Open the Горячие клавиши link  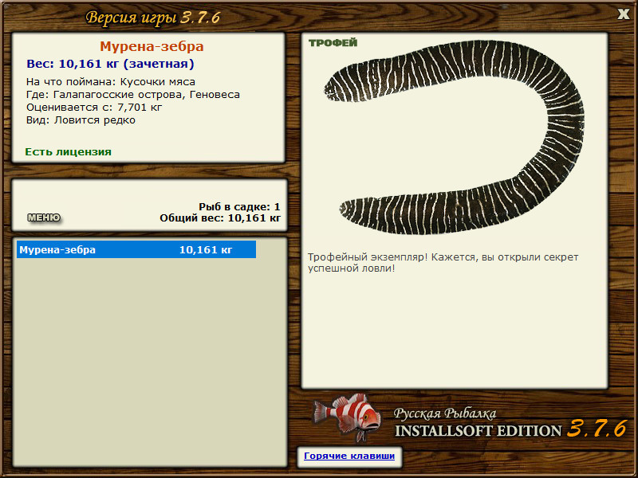pyautogui.click(x=349, y=456)
